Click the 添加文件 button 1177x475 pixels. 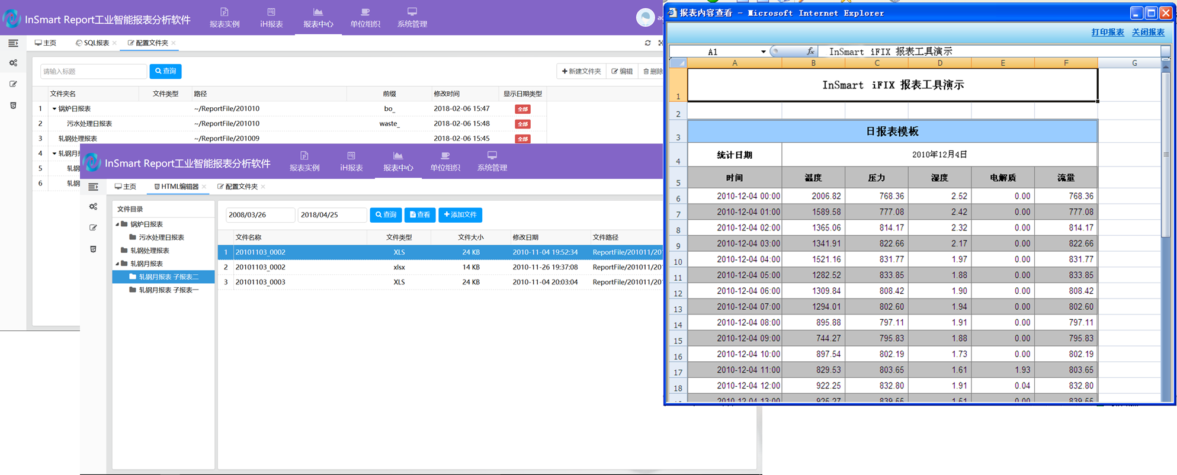(460, 214)
